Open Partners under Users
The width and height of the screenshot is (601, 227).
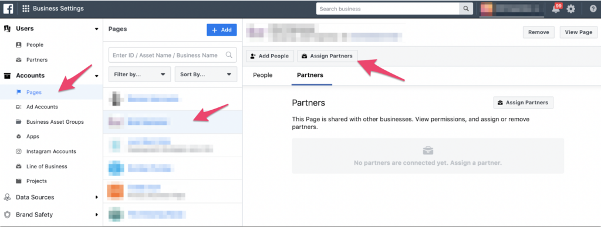37,60
